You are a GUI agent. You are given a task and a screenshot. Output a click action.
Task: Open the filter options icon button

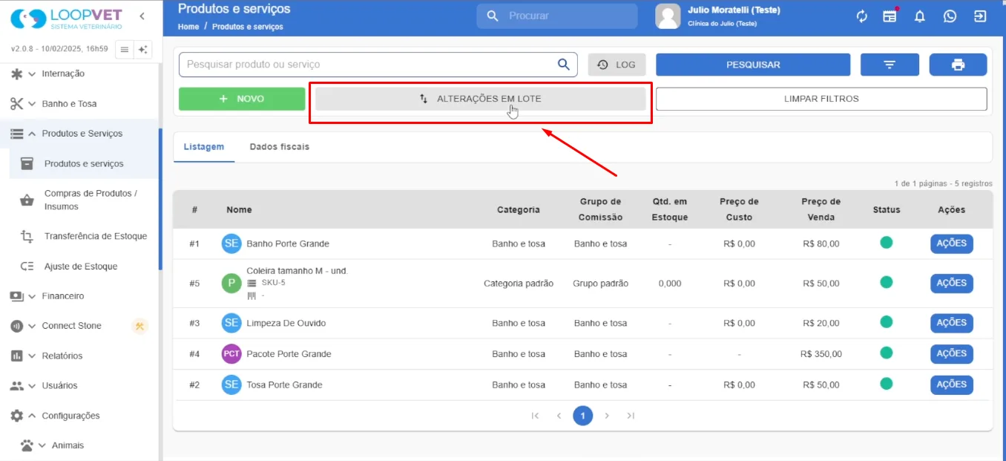pyautogui.click(x=890, y=65)
